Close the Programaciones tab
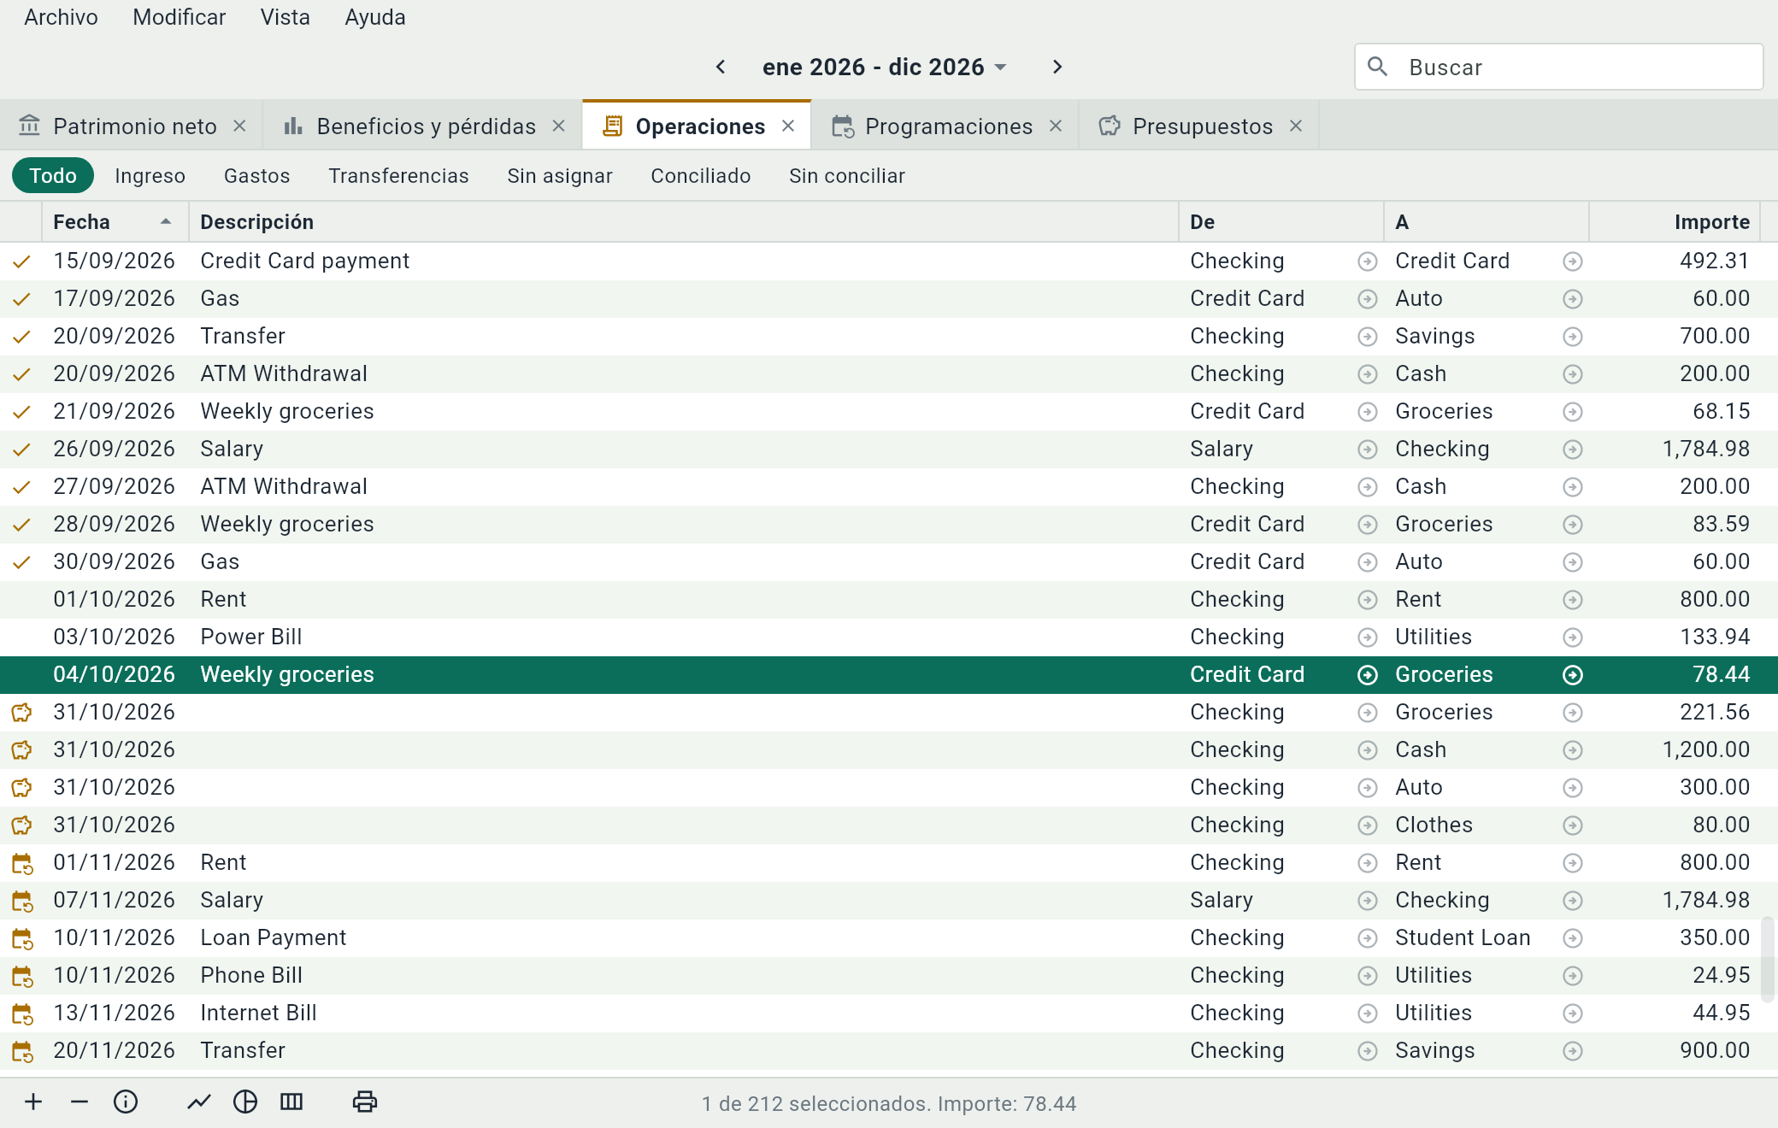Viewport: 1778px width, 1128px height. [x=1056, y=126]
